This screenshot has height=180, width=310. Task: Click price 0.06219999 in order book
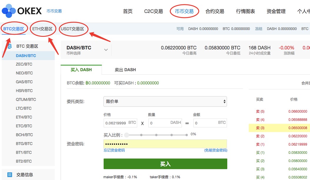coord(298,144)
